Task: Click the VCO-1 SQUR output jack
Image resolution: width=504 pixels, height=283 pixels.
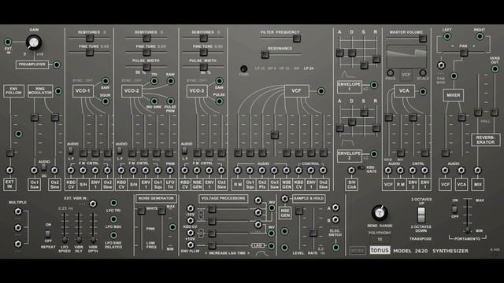Action: click(106, 101)
